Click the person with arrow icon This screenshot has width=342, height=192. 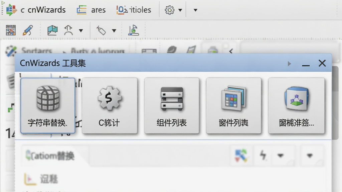click(68, 30)
